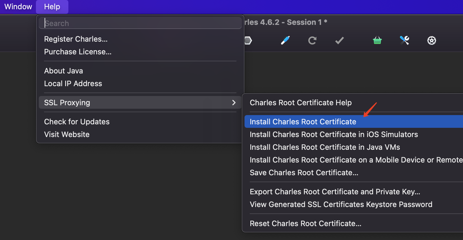Click Install Charles Root Certificate
This screenshot has width=463, height=240.
[x=354, y=122]
